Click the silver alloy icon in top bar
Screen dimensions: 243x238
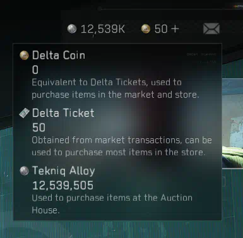[x=72, y=29]
